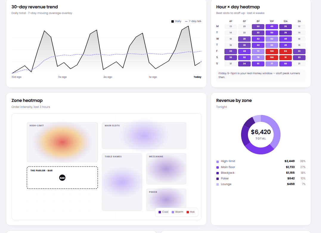Click the Friday staffing insight note

click(261, 75)
